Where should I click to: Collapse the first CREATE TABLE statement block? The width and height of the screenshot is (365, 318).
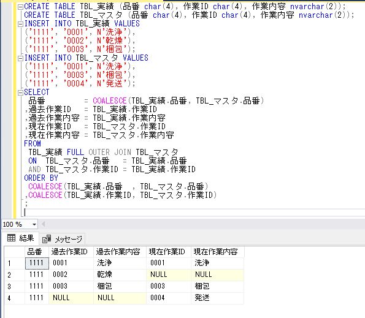(x=20, y=7)
